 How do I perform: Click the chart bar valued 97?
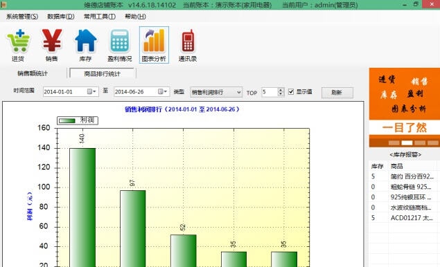[133, 229]
